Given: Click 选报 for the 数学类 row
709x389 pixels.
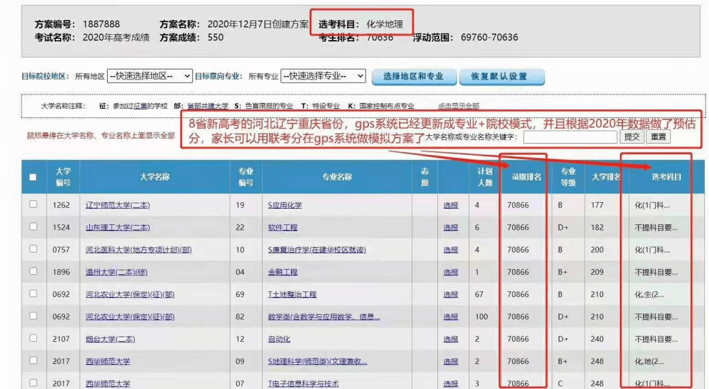Looking at the screenshot, I should (450, 317).
